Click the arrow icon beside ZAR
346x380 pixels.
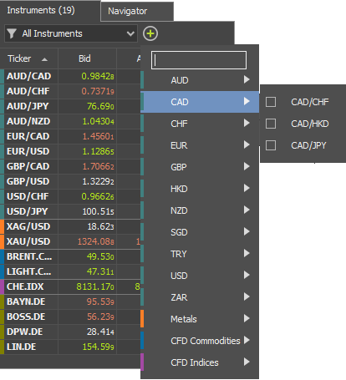247,296
